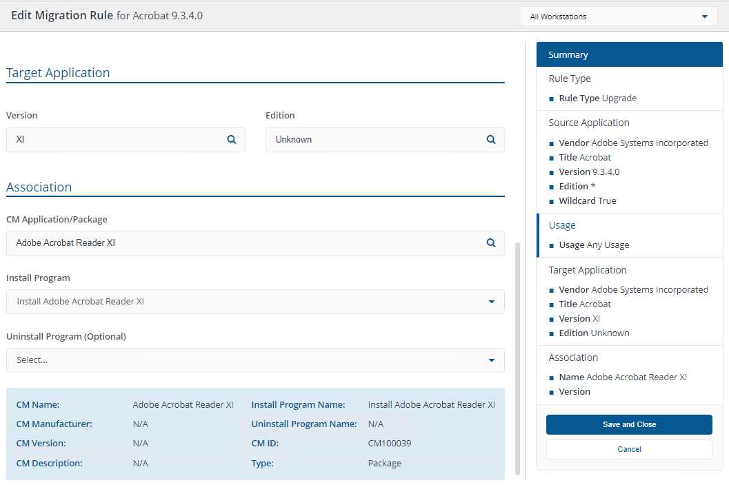Click the Version field search icon
The image size is (729, 487).
point(232,139)
